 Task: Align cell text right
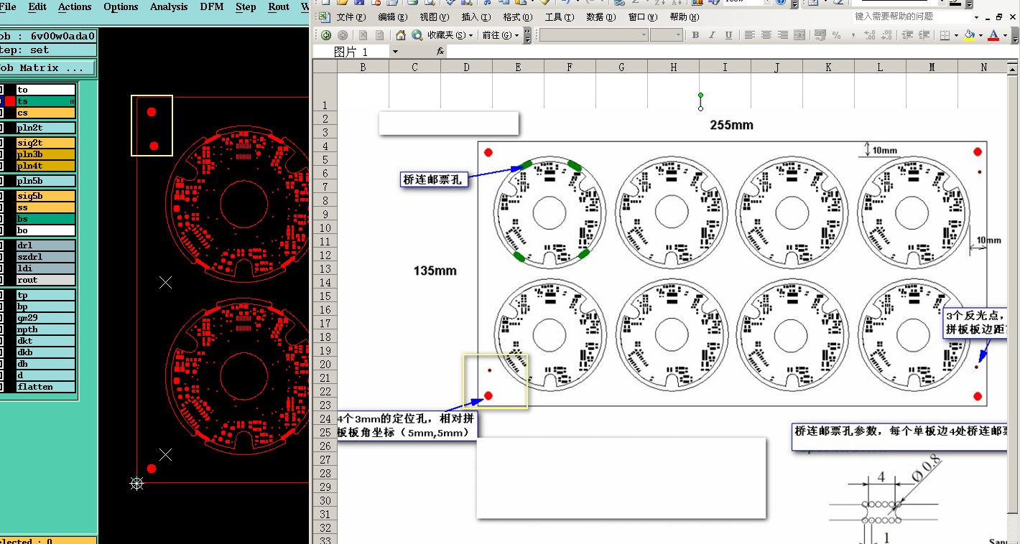[783, 34]
